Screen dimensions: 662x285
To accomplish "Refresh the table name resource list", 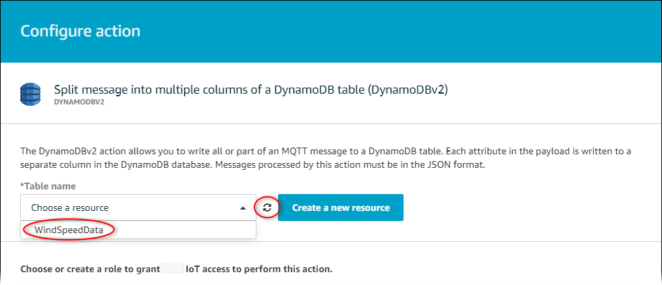I will point(267,208).
